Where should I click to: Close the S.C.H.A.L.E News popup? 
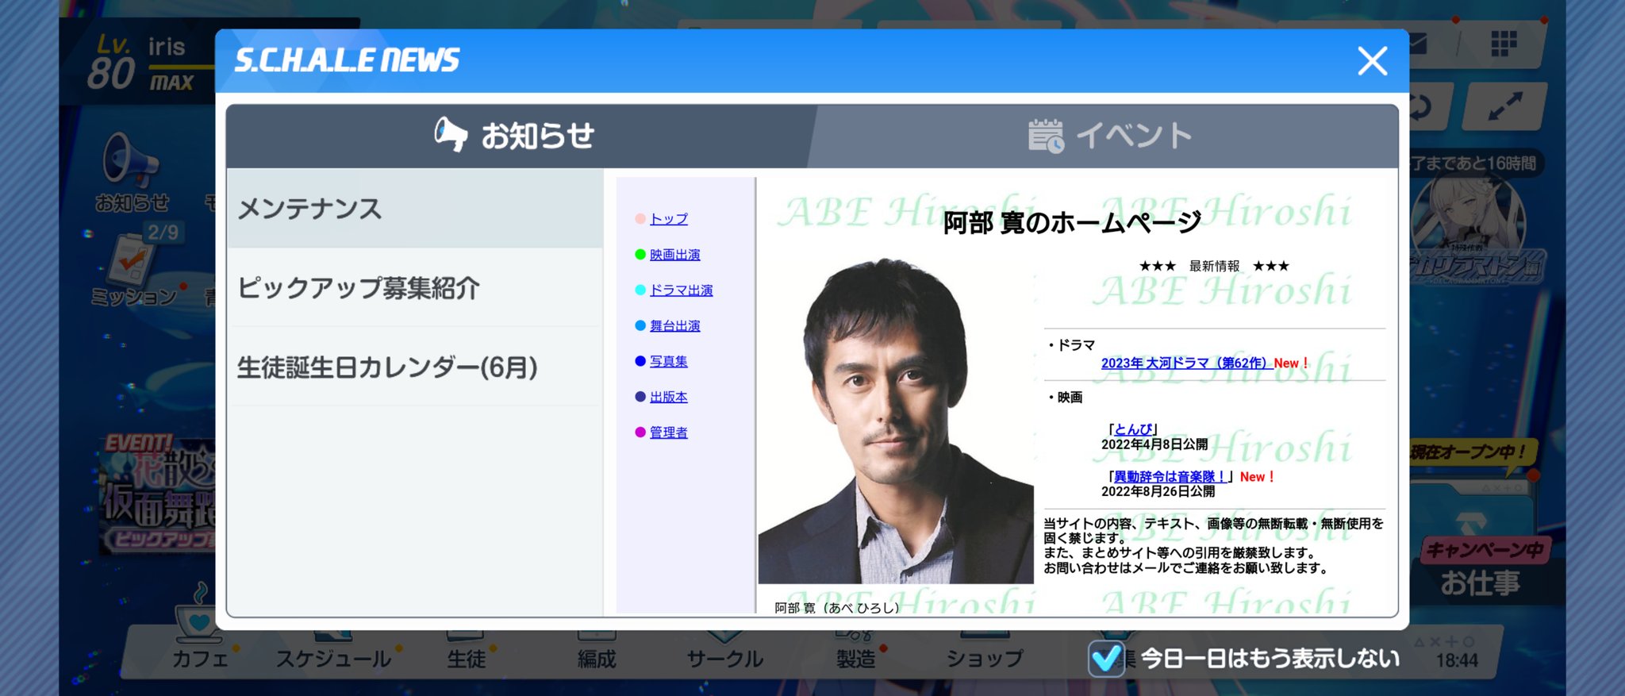click(x=1373, y=61)
